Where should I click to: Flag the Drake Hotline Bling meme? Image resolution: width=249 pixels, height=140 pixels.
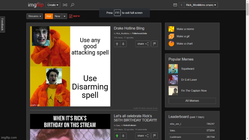pos(154,44)
